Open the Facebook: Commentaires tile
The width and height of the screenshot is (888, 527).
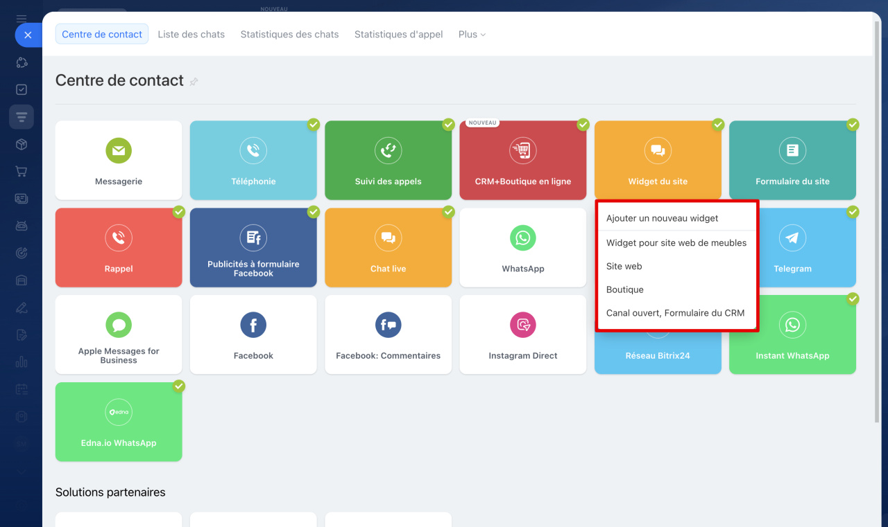388,335
